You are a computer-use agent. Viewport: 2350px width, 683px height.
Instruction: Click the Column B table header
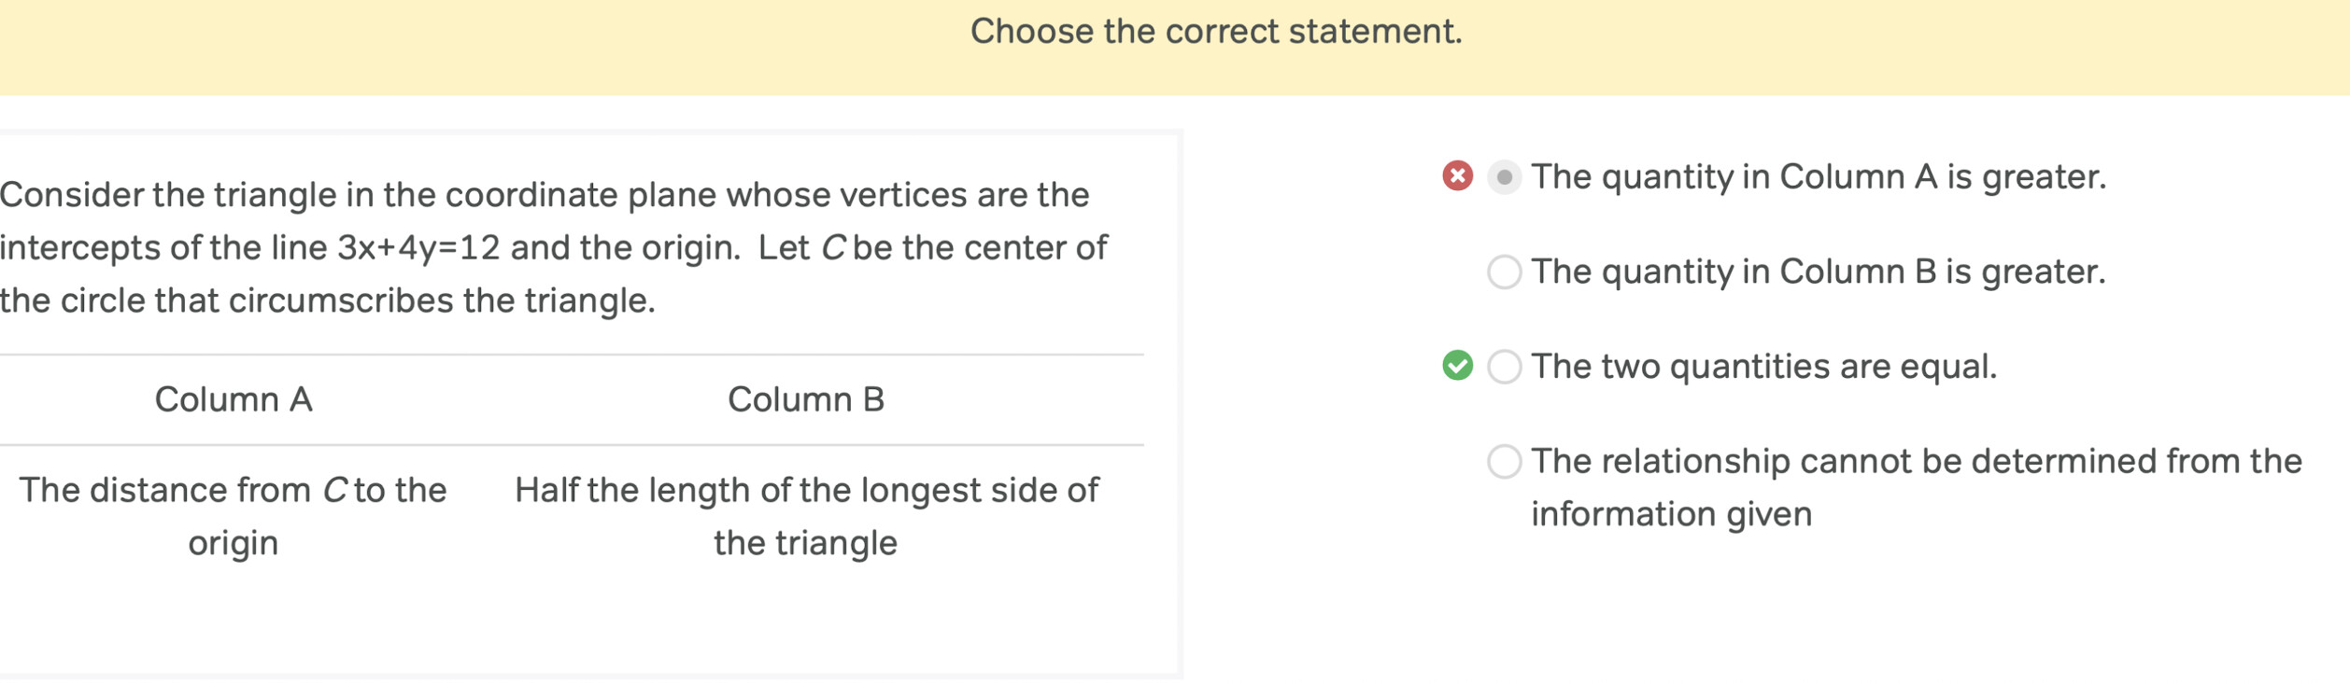coord(806,399)
